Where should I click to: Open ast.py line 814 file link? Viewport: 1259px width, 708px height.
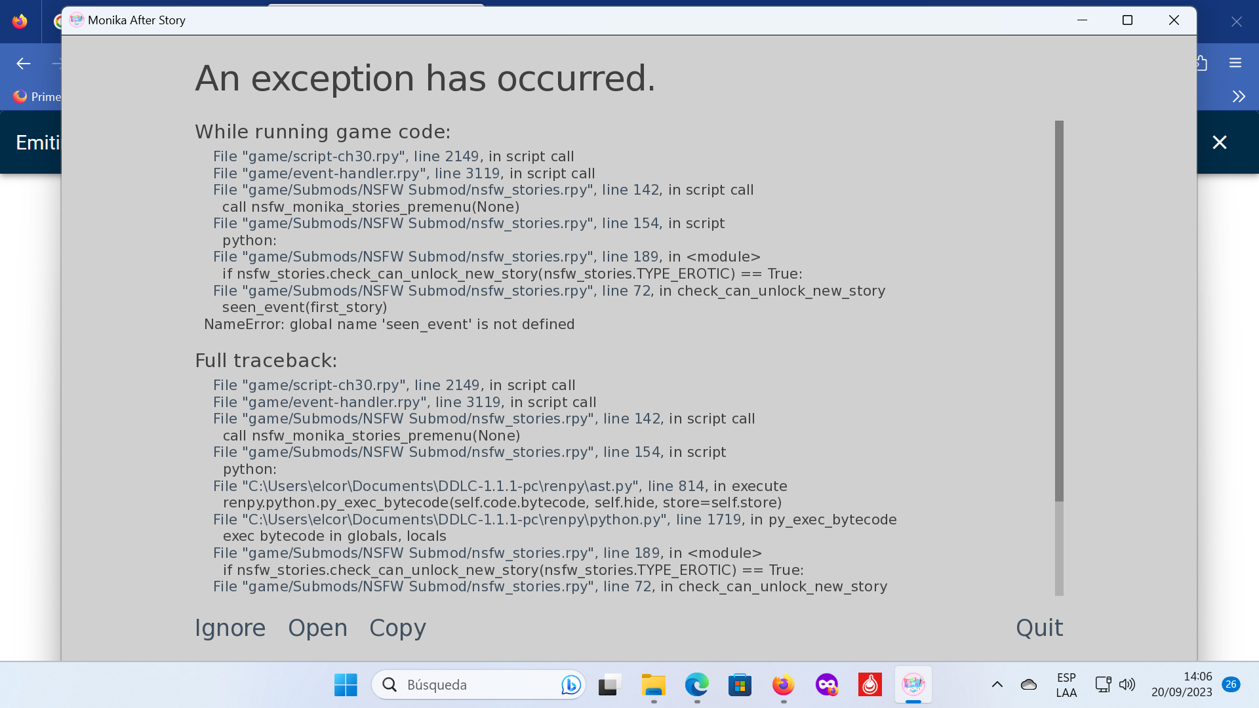(459, 486)
